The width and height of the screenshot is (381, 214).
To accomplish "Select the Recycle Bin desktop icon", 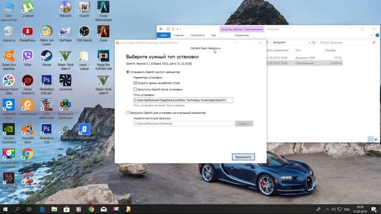I will 9,34.
